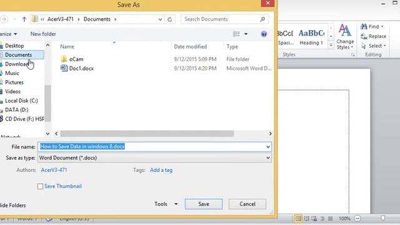Open view options dropdown arrow
Screen dimensions: 400x225
[246, 34]
